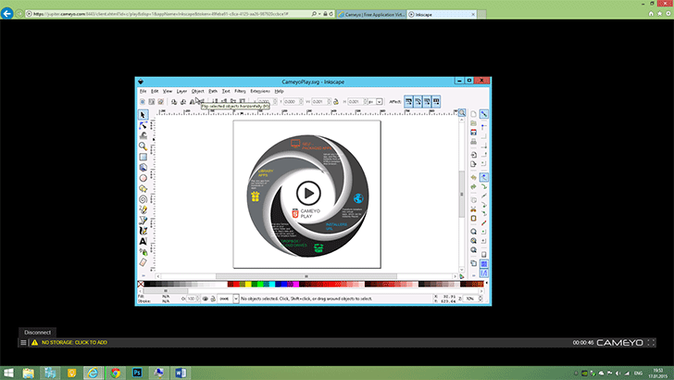Screen dimensions: 674x380
Task: Select the Rectangle tool
Action: coord(144,157)
